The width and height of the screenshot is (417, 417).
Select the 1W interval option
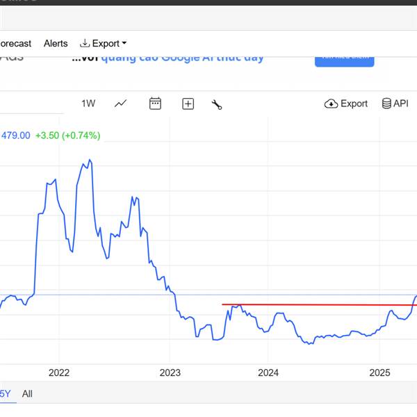click(88, 104)
